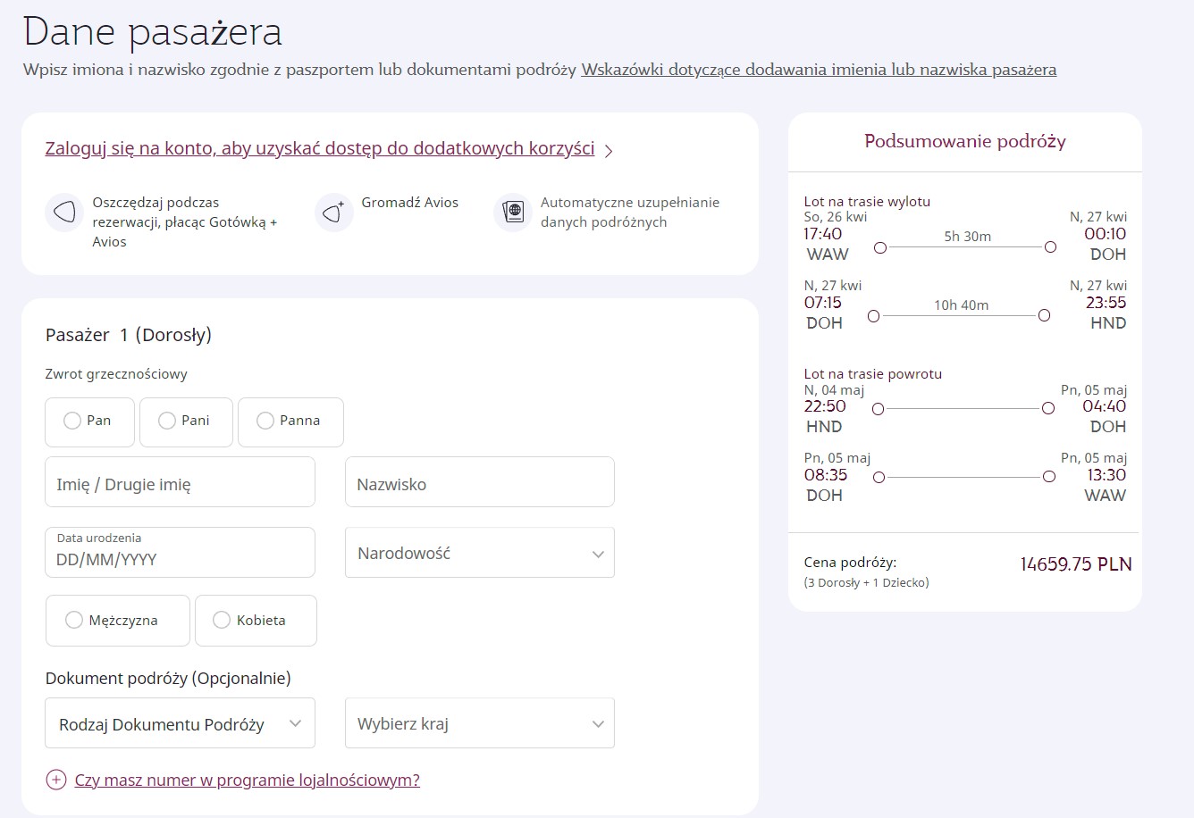The image size is (1194, 818).
Task: Click the Zwrot grzecznościowy label
Action: point(116,374)
